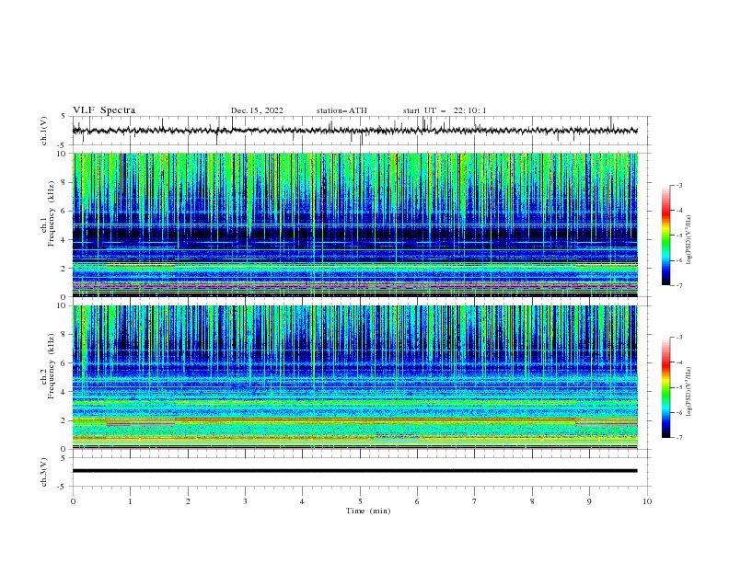Click the ch.3 flat black voltage trace
This screenshot has height=563, width=729.
pos(354,471)
